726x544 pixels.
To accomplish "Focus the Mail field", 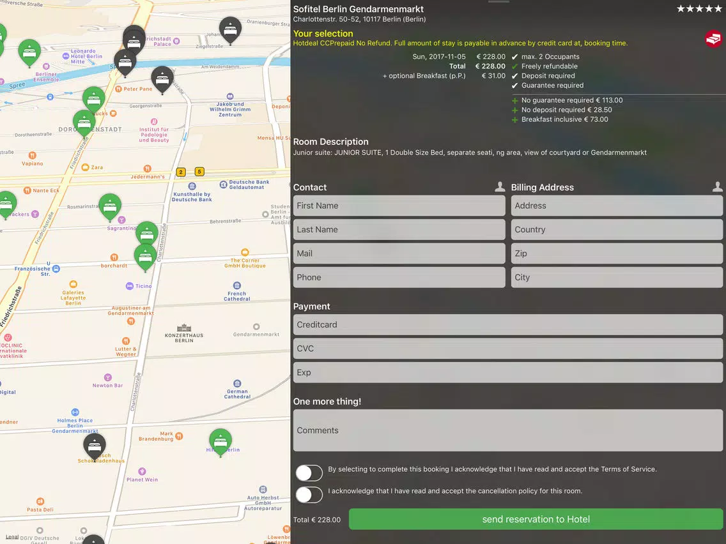I will pyautogui.click(x=399, y=253).
